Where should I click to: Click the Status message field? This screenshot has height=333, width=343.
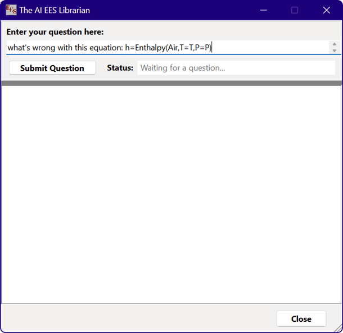(x=236, y=68)
